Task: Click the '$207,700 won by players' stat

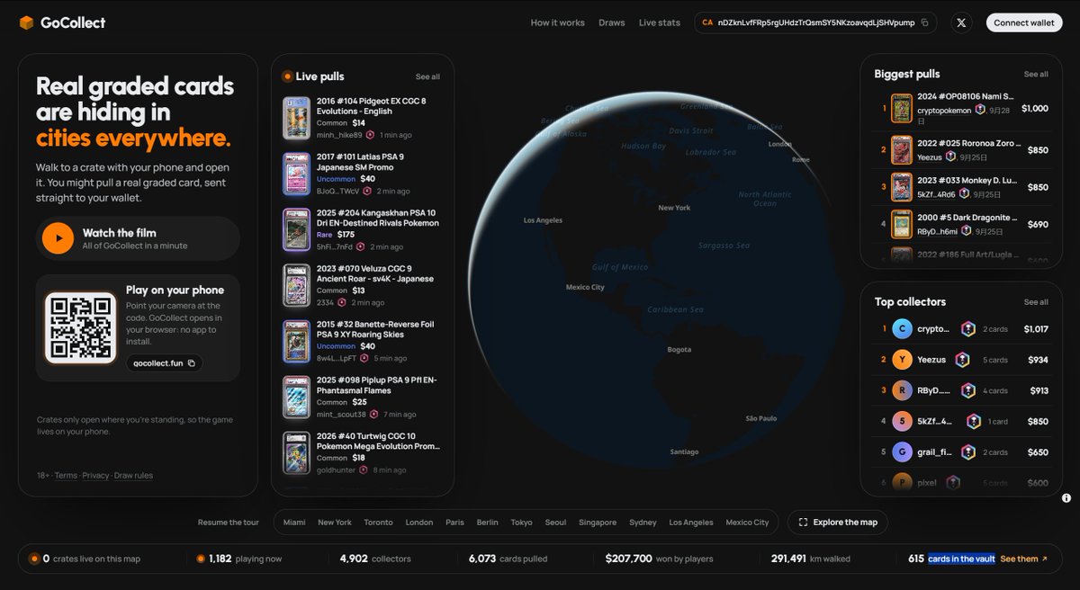Action: click(x=659, y=559)
